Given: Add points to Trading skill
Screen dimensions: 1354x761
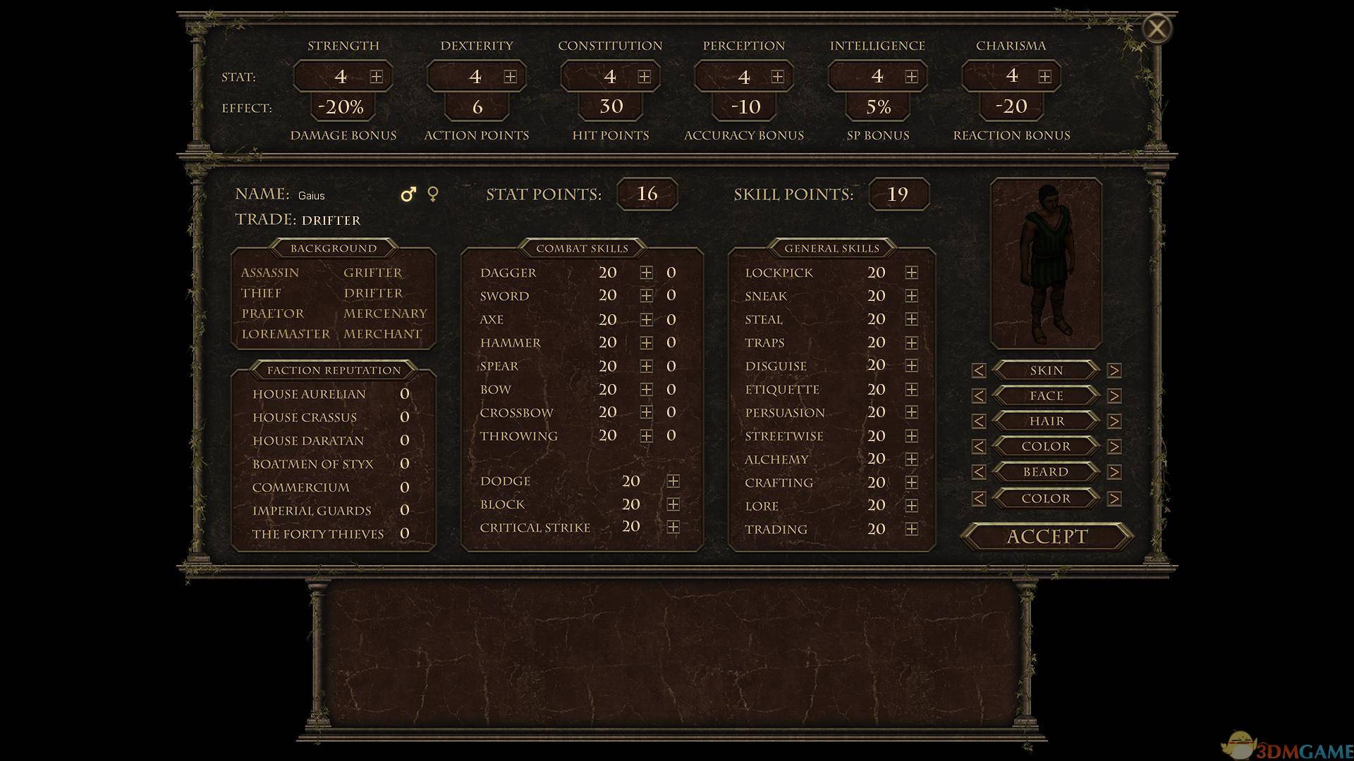Looking at the screenshot, I should 911,529.
